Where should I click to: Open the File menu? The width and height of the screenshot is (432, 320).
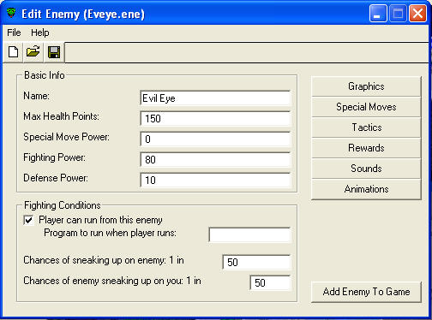14,33
